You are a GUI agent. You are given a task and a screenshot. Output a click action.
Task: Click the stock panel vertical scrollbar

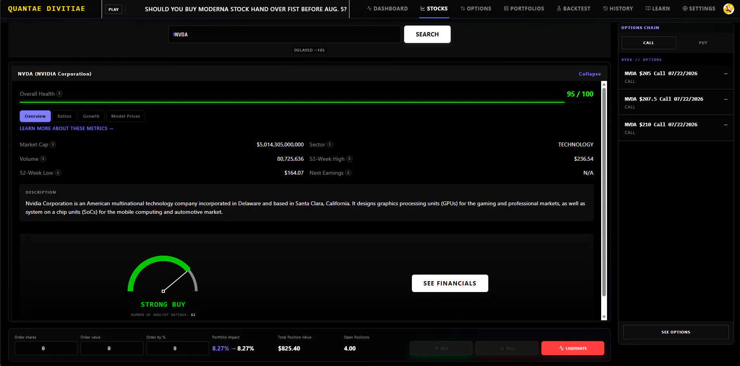pos(604,192)
